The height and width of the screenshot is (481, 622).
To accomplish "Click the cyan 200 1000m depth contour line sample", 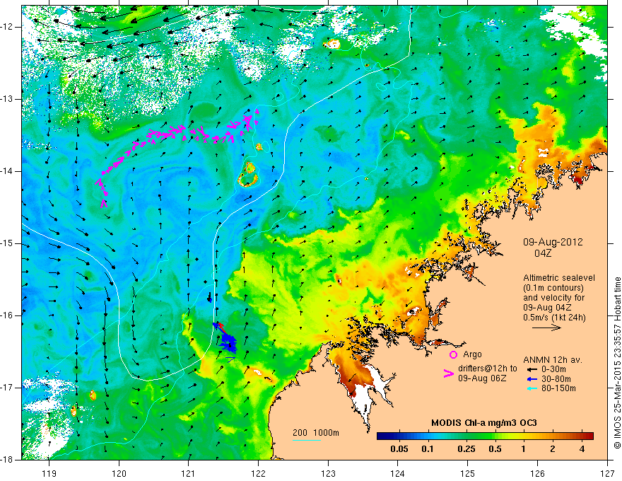I will click(x=307, y=440).
